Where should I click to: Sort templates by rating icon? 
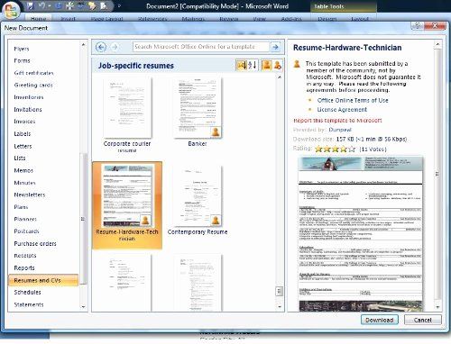(x=242, y=65)
